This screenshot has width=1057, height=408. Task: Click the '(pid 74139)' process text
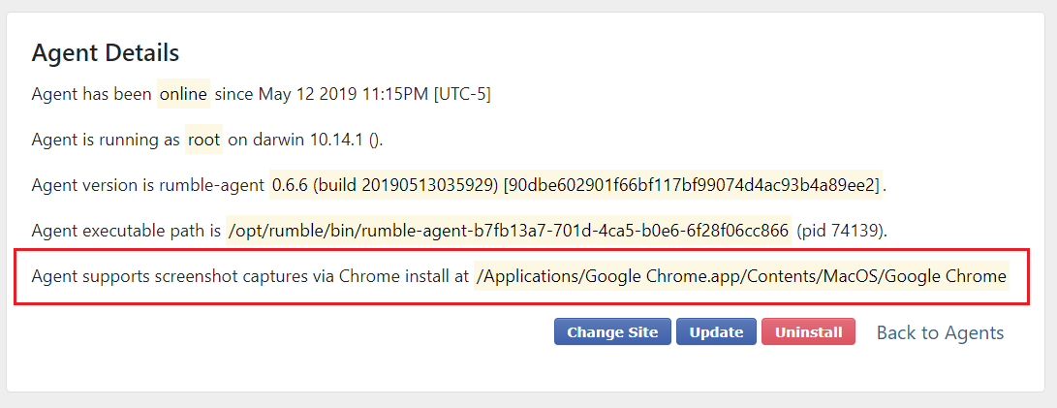(840, 231)
